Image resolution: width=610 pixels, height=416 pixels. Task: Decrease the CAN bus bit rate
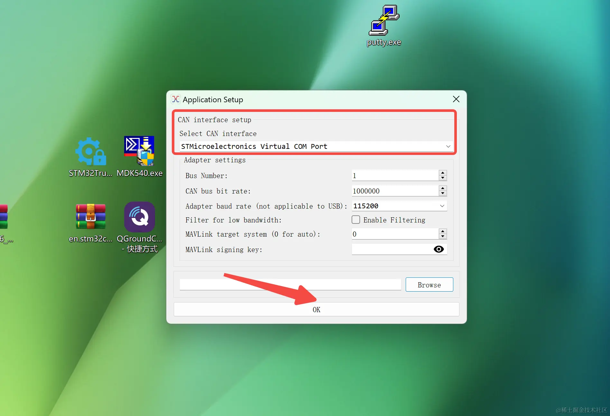pyautogui.click(x=443, y=194)
